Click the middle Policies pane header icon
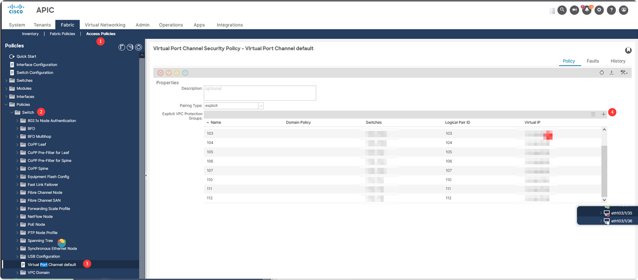Screen dimensions: 638x280 click(x=130, y=47)
